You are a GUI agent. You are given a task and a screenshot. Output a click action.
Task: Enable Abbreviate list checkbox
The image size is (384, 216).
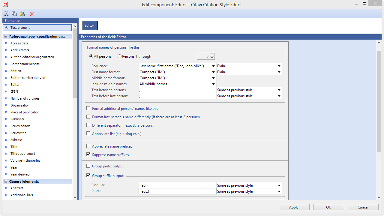tap(88, 133)
